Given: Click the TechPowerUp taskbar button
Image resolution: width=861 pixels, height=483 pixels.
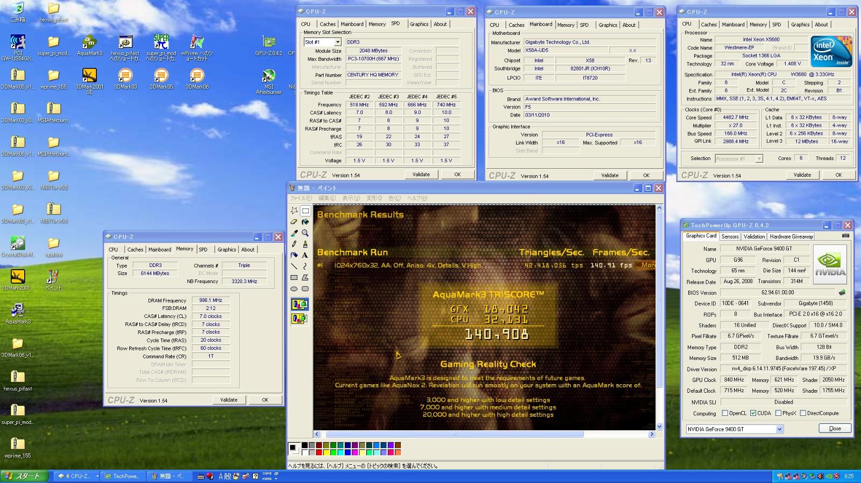Looking at the screenshot, I should (x=123, y=476).
